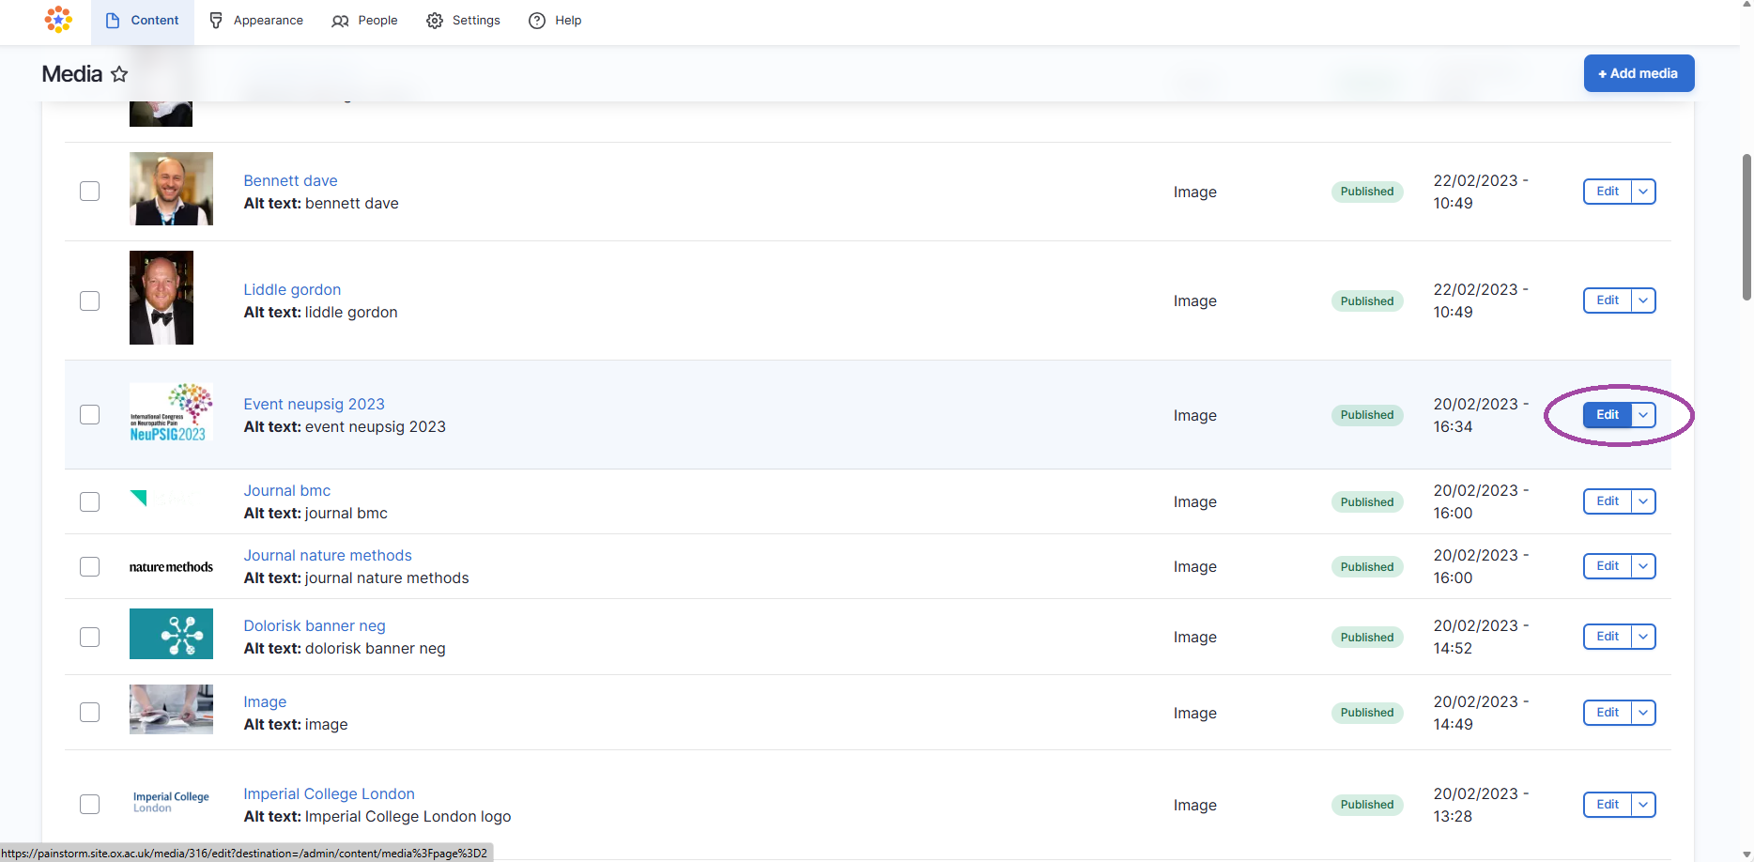Open the Dolorisk banner neg link
Image resolution: width=1754 pixels, height=862 pixels.
(x=315, y=626)
